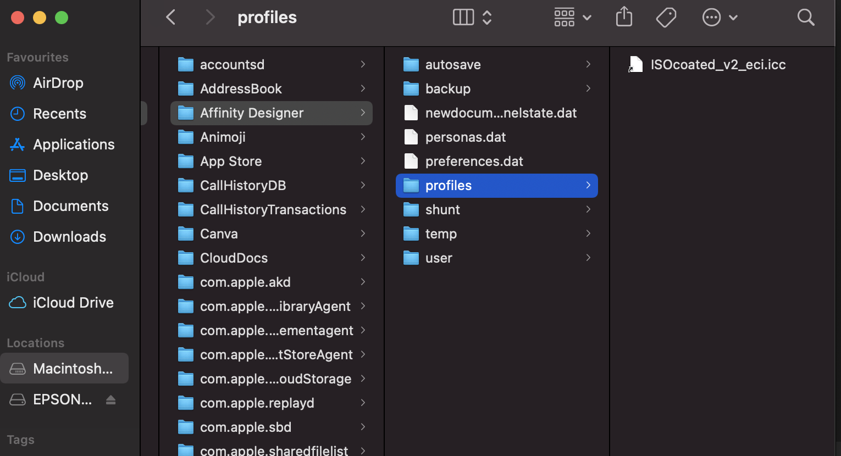Viewport: 841px width, 456px height.
Task: Expand autosave folder via its chevron
Action: coord(588,64)
